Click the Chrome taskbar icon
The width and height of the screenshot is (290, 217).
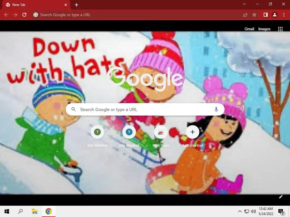49,211
